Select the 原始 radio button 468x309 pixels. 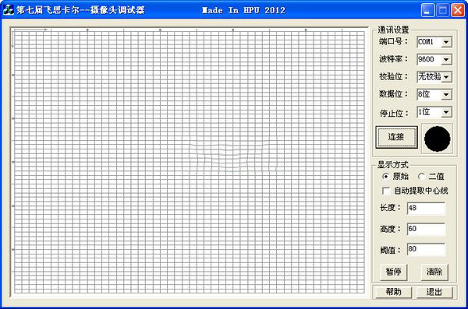pos(385,177)
